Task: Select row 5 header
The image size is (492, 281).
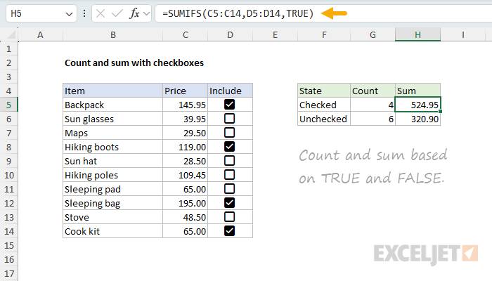Action: (x=8, y=105)
